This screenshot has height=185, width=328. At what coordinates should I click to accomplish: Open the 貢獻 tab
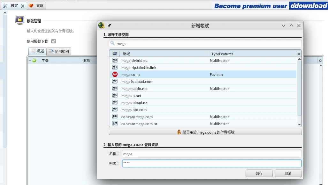[x=37, y=6]
